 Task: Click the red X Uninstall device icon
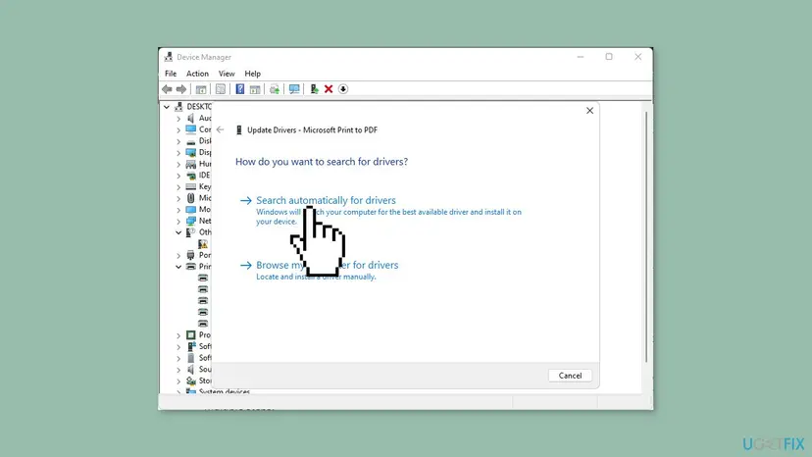click(329, 89)
